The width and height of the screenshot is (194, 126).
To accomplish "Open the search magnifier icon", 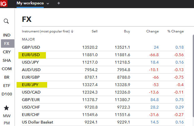I will pyautogui.click(x=6, y=21).
